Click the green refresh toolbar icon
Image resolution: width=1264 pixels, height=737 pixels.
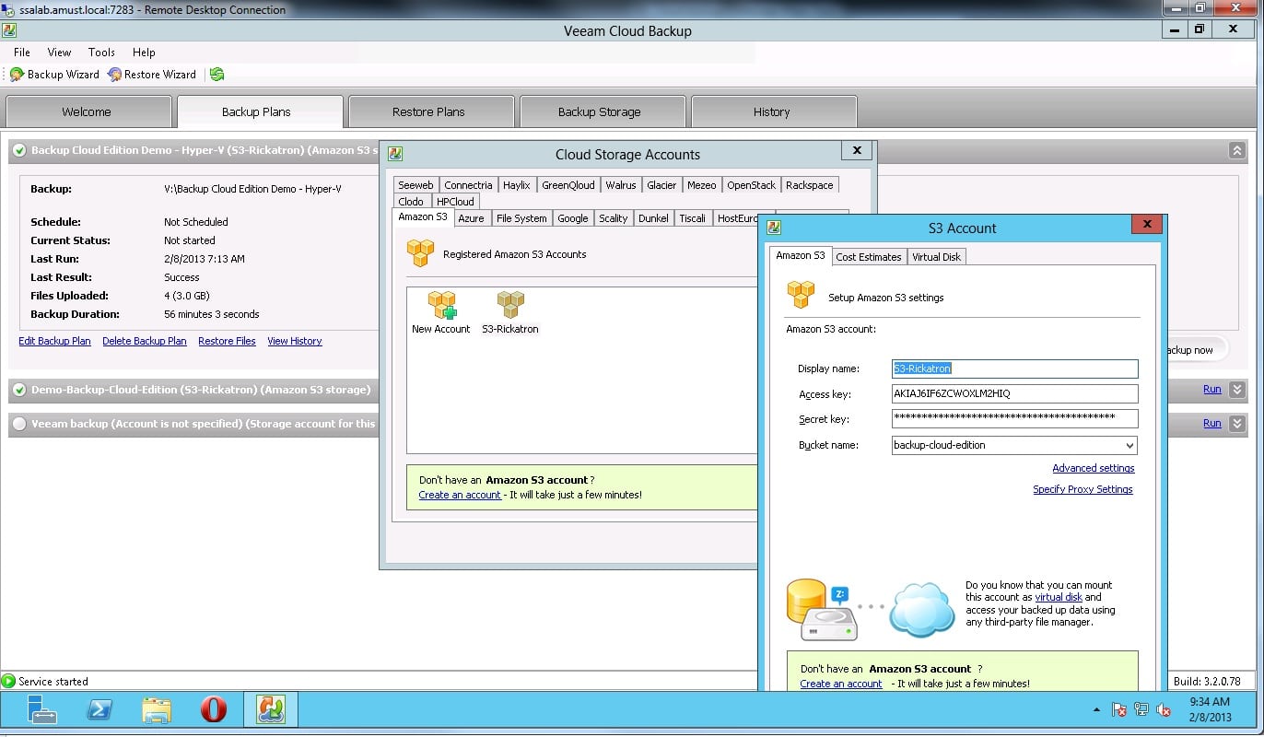coord(217,75)
